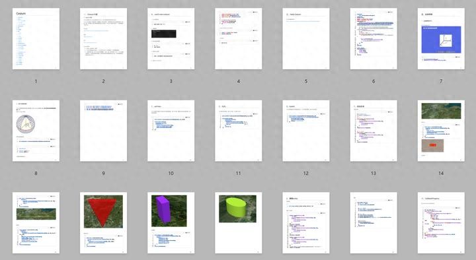Select the page 12 thumbnail

[306, 131]
